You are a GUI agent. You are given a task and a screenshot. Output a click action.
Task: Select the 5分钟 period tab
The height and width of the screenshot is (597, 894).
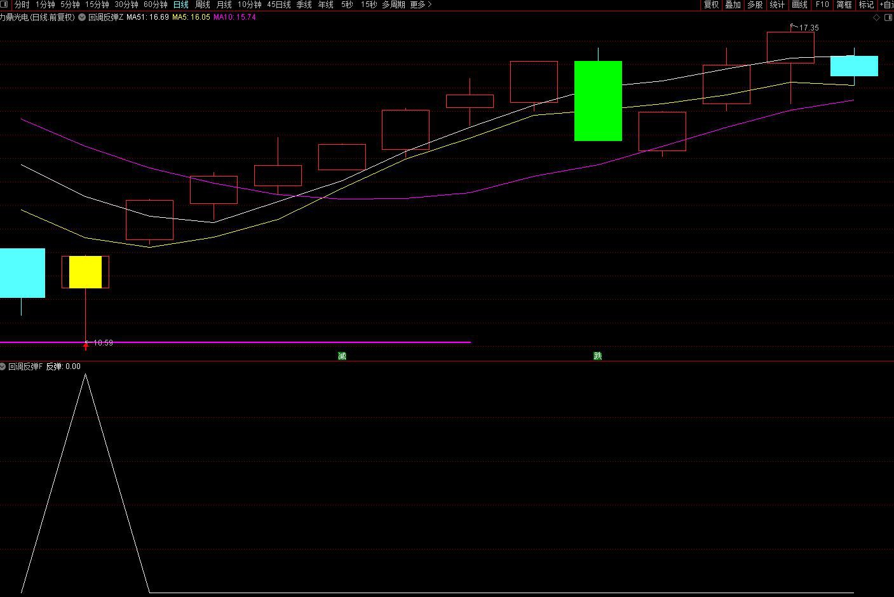[70, 4]
